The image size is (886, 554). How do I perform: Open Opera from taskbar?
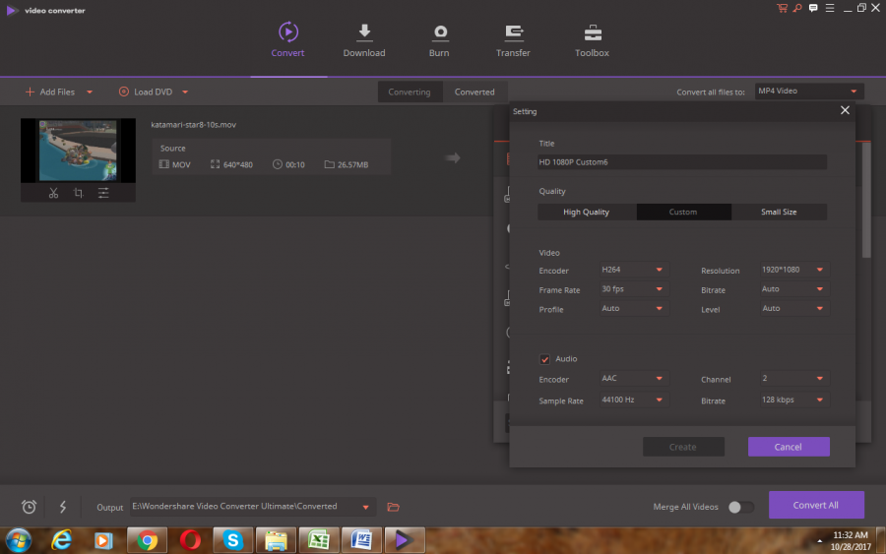click(x=190, y=540)
